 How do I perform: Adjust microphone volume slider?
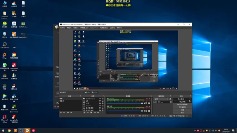tap(125, 103)
